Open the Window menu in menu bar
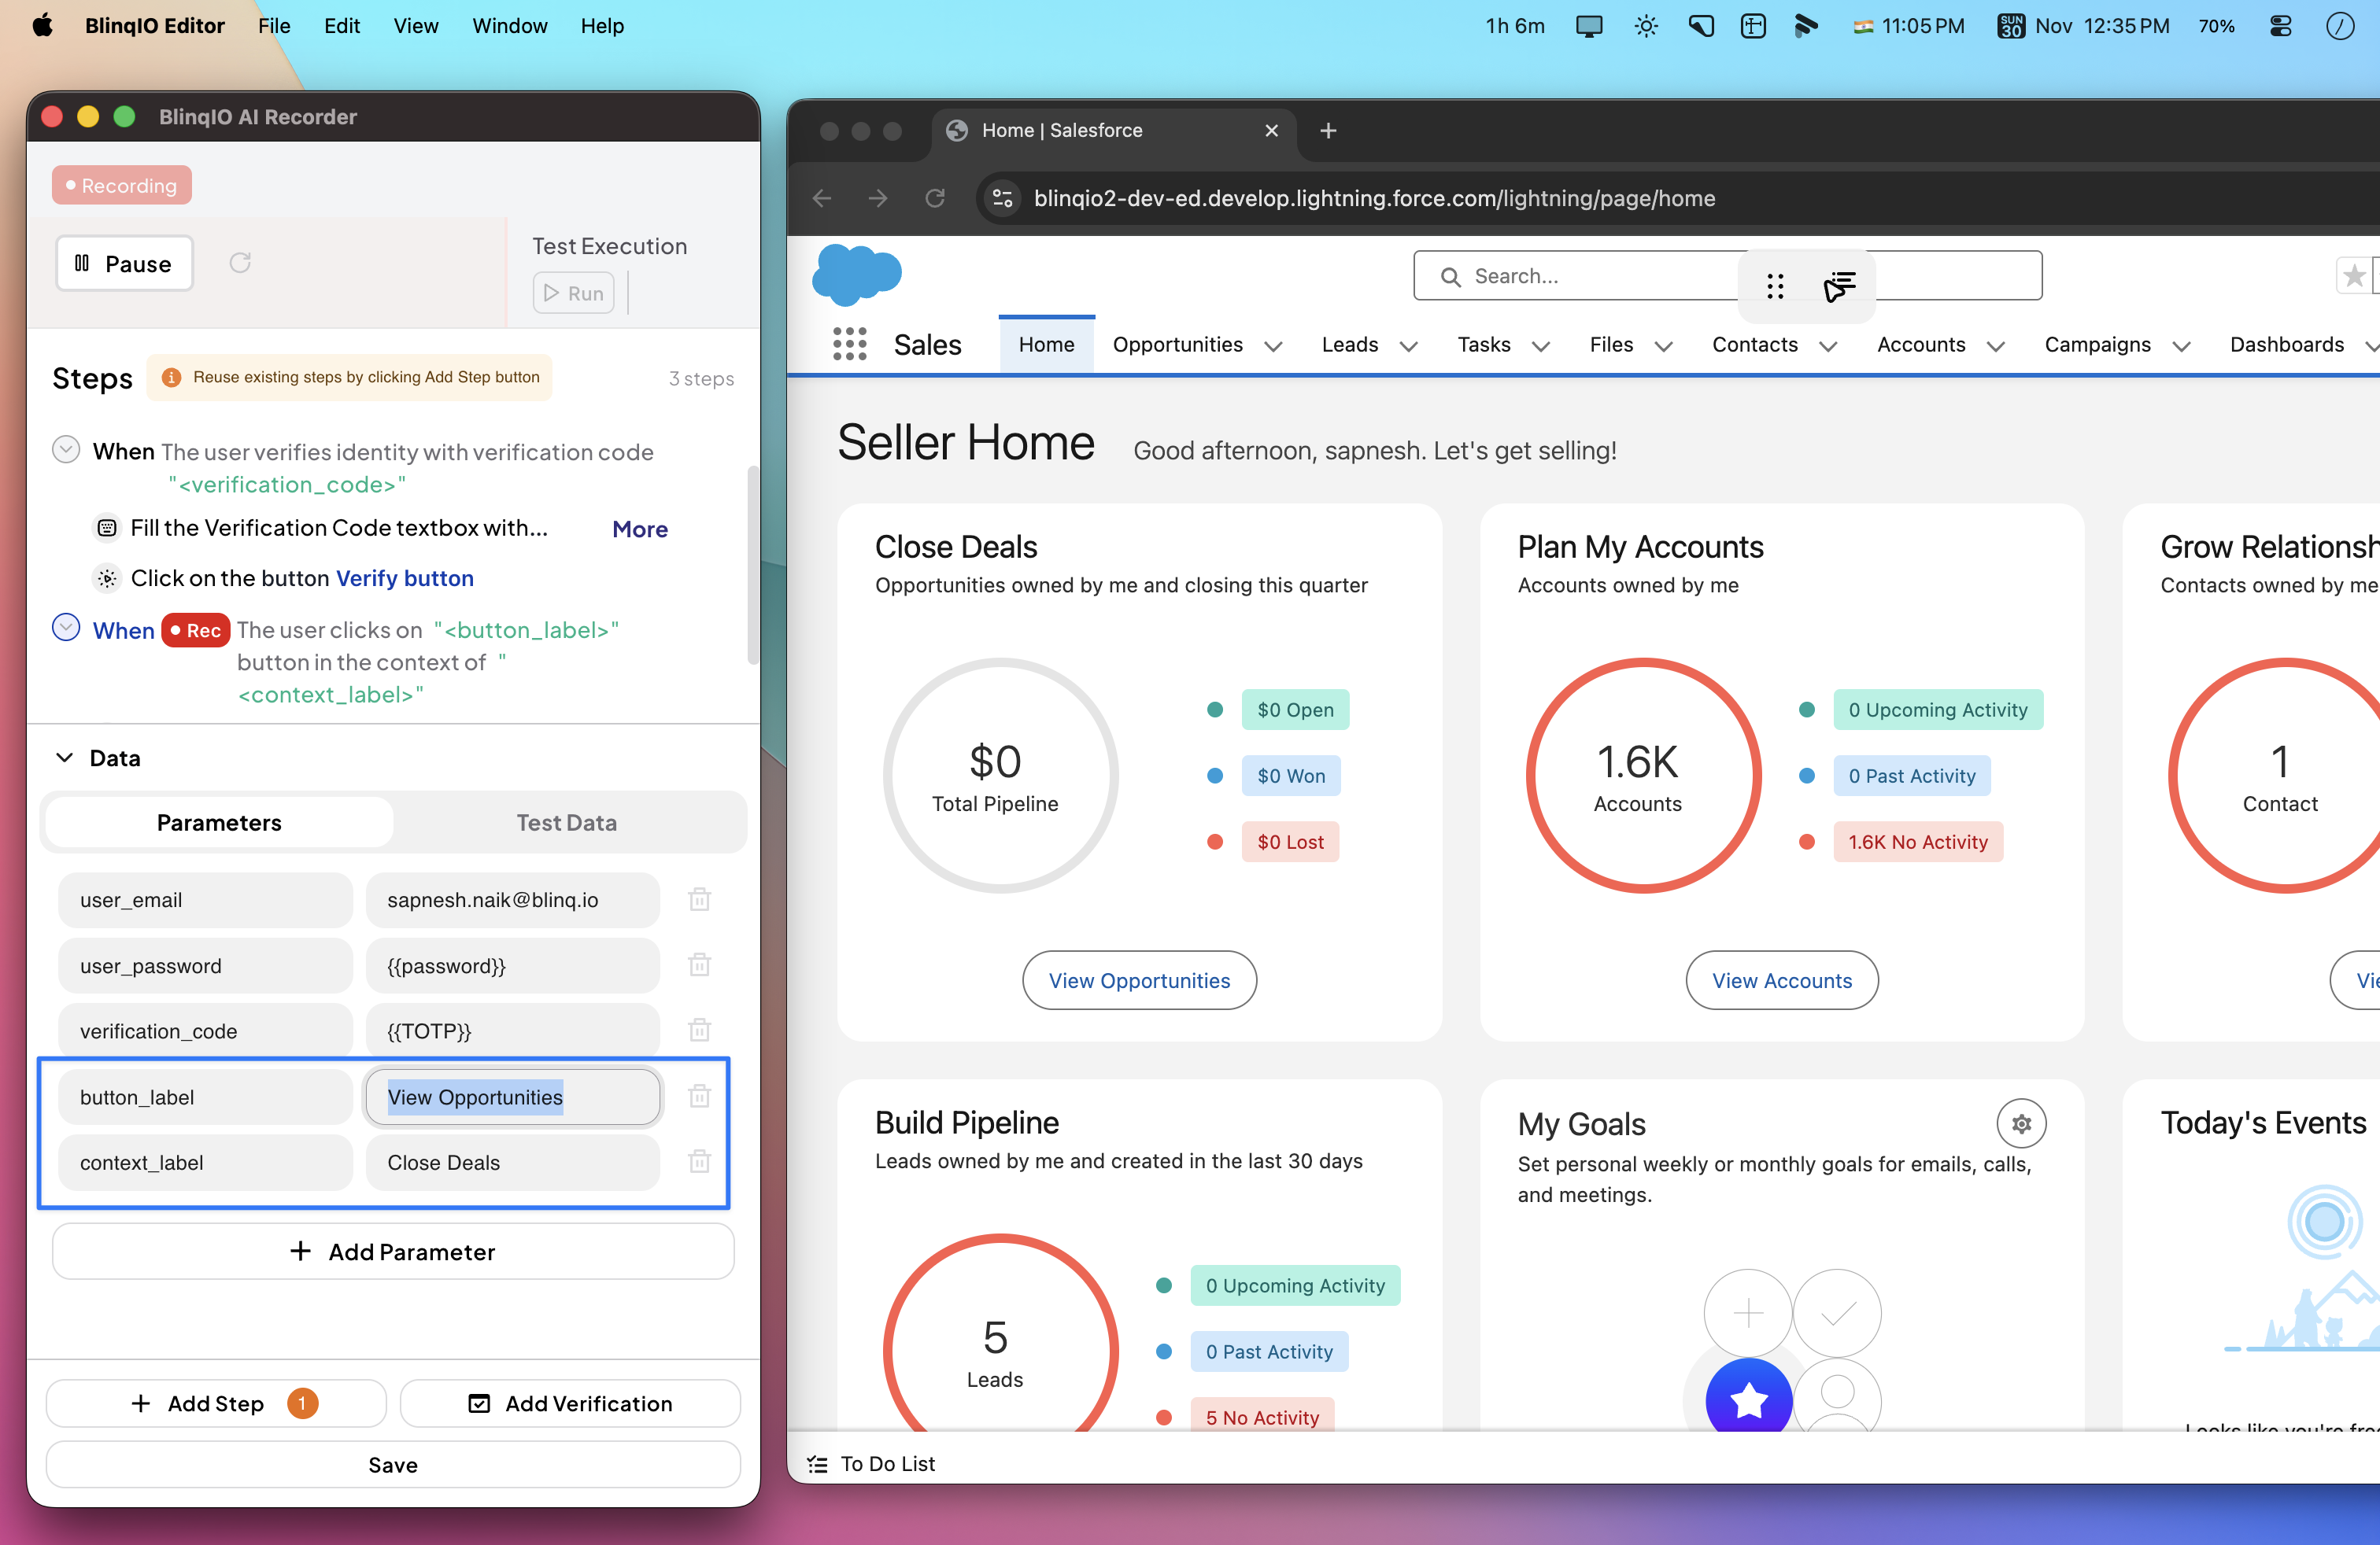 point(509,26)
